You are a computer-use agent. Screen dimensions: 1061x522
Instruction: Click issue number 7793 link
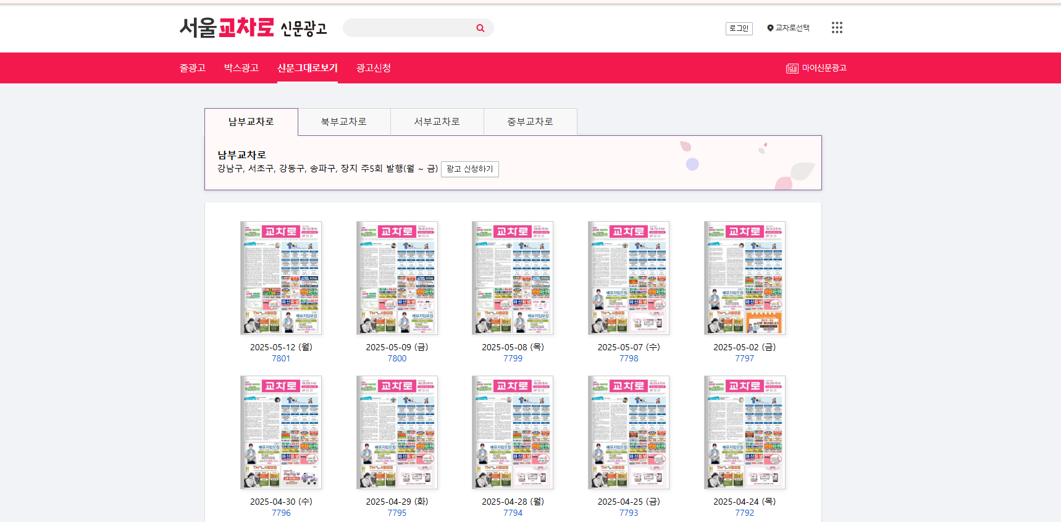(x=629, y=513)
